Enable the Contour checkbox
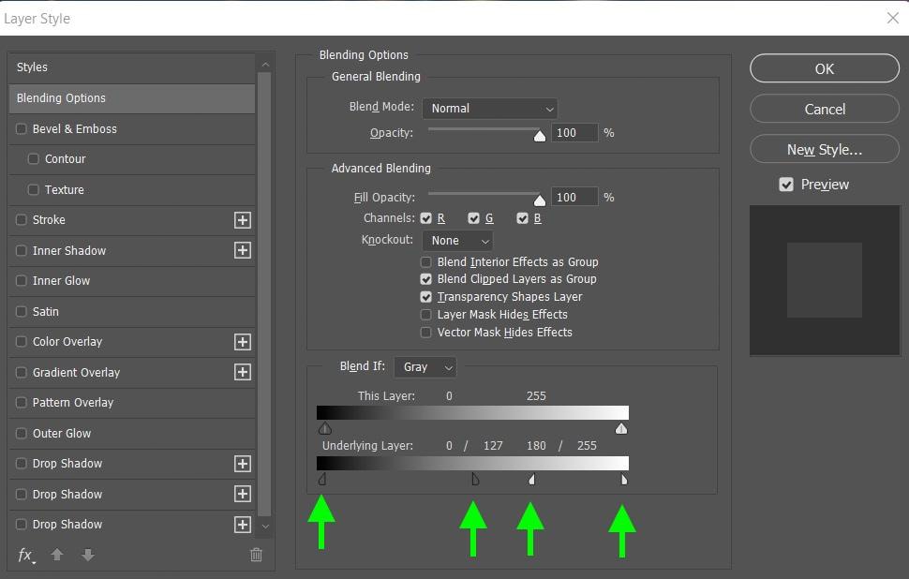Image resolution: width=909 pixels, height=579 pixels. pos(34,159)
